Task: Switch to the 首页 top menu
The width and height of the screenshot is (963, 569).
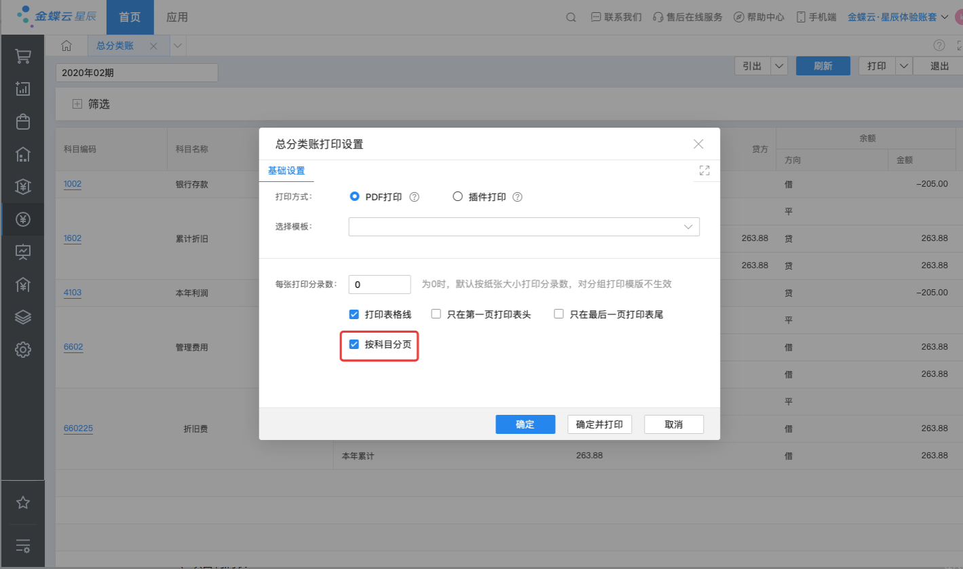Action: 130,17
